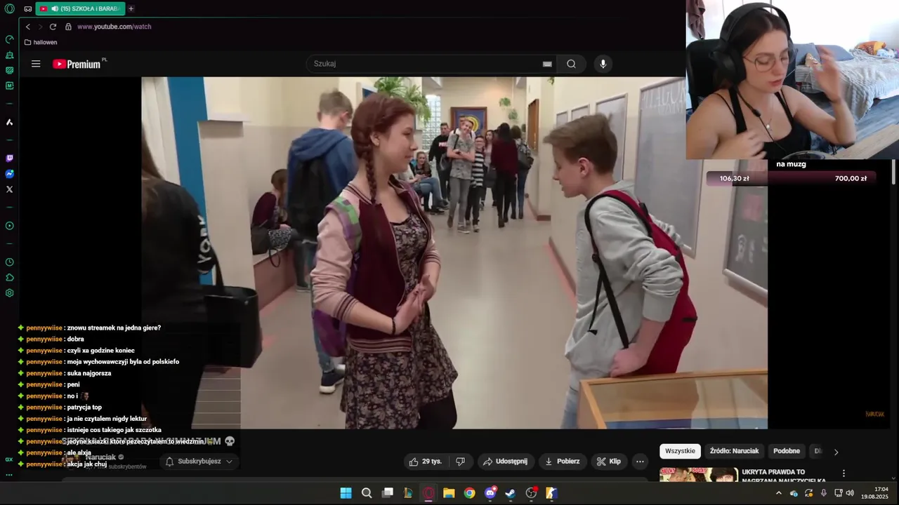Viewport: 899px width, 505px height.
Task: Click the site padlock security icon
Action: [x=68, y=27]
